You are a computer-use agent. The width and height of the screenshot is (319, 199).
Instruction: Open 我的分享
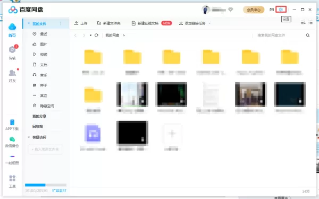coord(39,116)
